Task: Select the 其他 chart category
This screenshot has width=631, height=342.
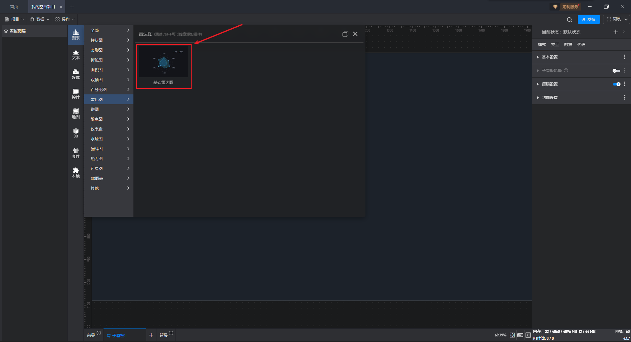Action: pos(109,188)
